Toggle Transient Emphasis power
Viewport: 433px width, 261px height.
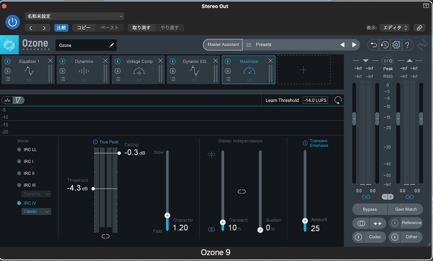point(305,143)
